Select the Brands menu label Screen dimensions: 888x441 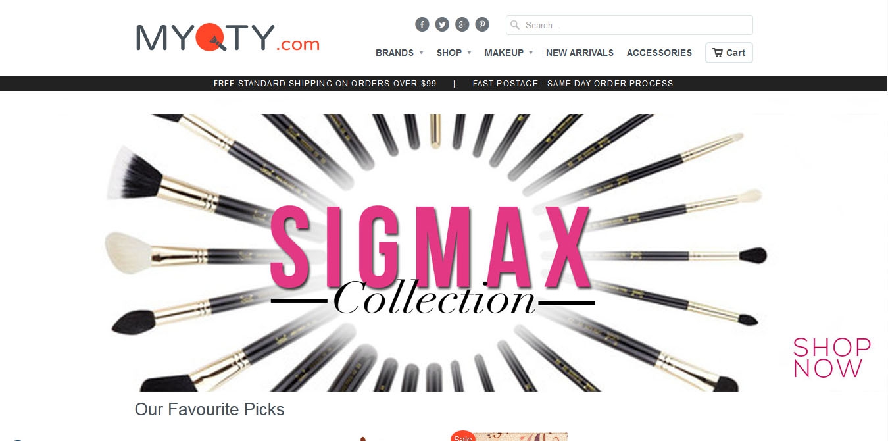click(395, 53)
